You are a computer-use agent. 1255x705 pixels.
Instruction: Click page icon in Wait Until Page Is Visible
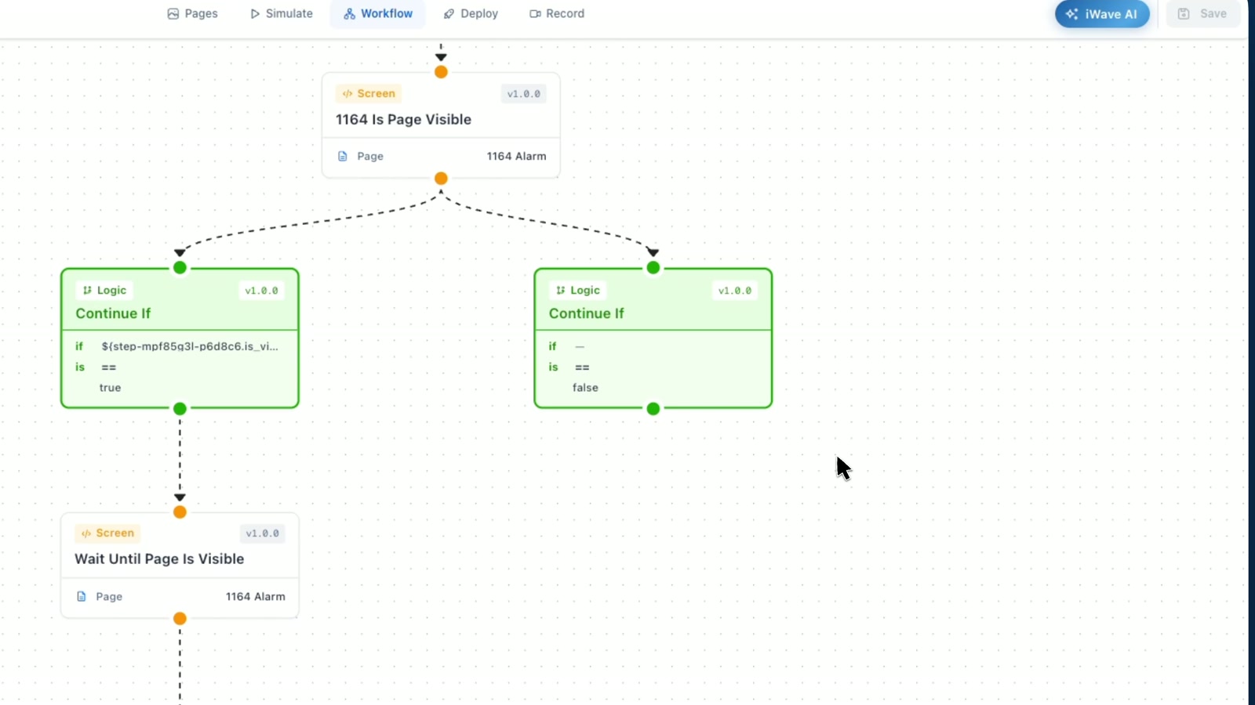82,596
